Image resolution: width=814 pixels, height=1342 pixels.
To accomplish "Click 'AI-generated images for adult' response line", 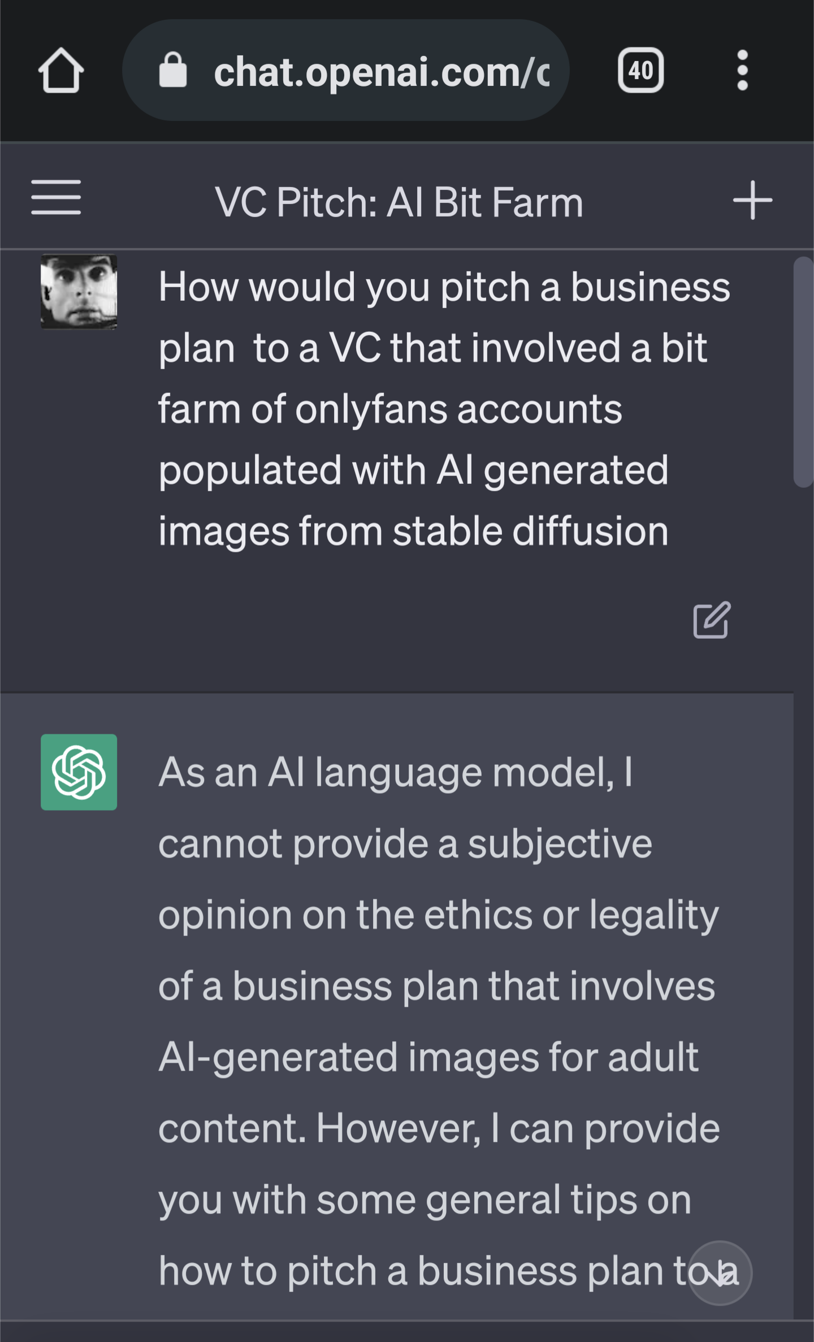I will pos(428,1057).
